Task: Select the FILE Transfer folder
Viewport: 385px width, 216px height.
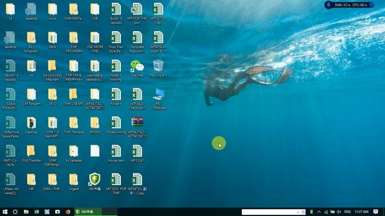Action: coord(31,154)
